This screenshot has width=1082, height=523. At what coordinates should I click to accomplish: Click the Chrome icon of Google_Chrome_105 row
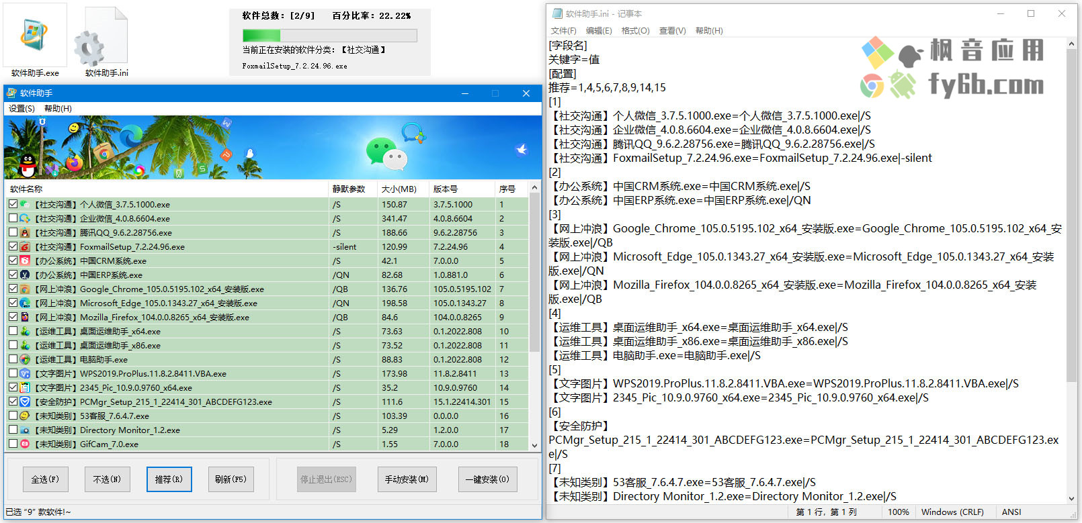(x=25, y=289)
